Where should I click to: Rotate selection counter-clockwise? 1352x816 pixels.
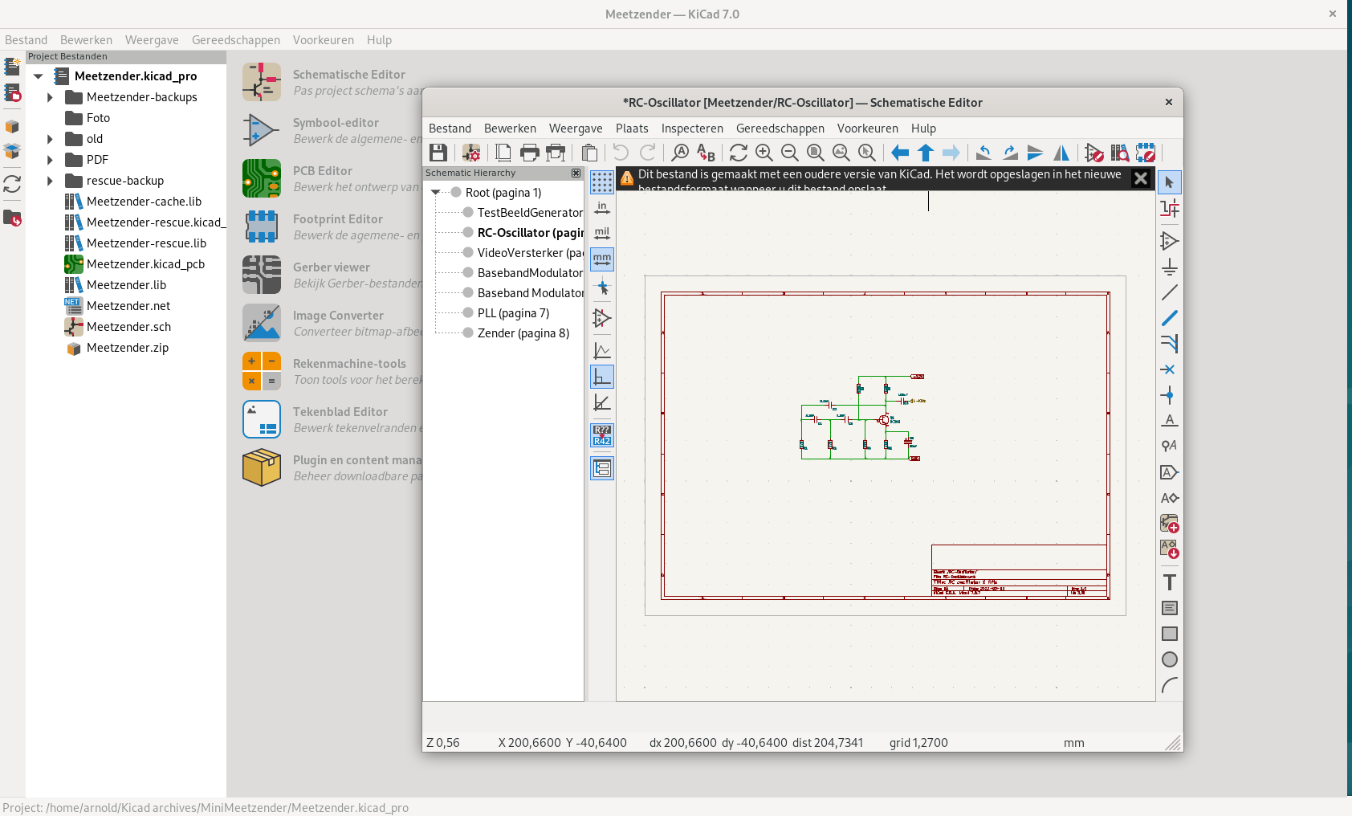[x=983, y=153]
